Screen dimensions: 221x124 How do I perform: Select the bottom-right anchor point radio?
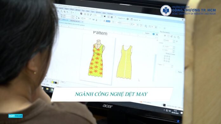pyautogui.click(x=169, y=61)
